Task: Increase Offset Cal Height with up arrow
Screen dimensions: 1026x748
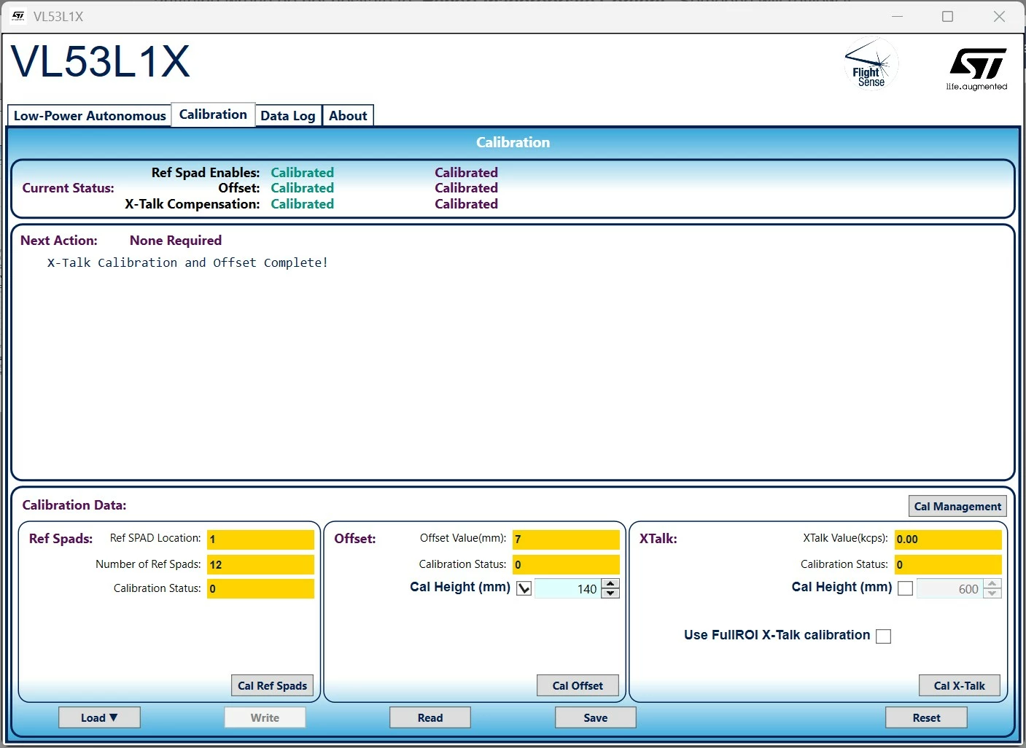Action: click(x=611, y=583)
